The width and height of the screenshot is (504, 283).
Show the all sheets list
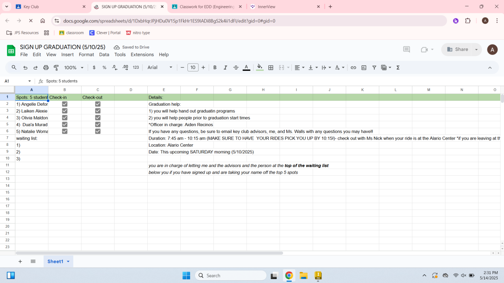pos(33,261)
